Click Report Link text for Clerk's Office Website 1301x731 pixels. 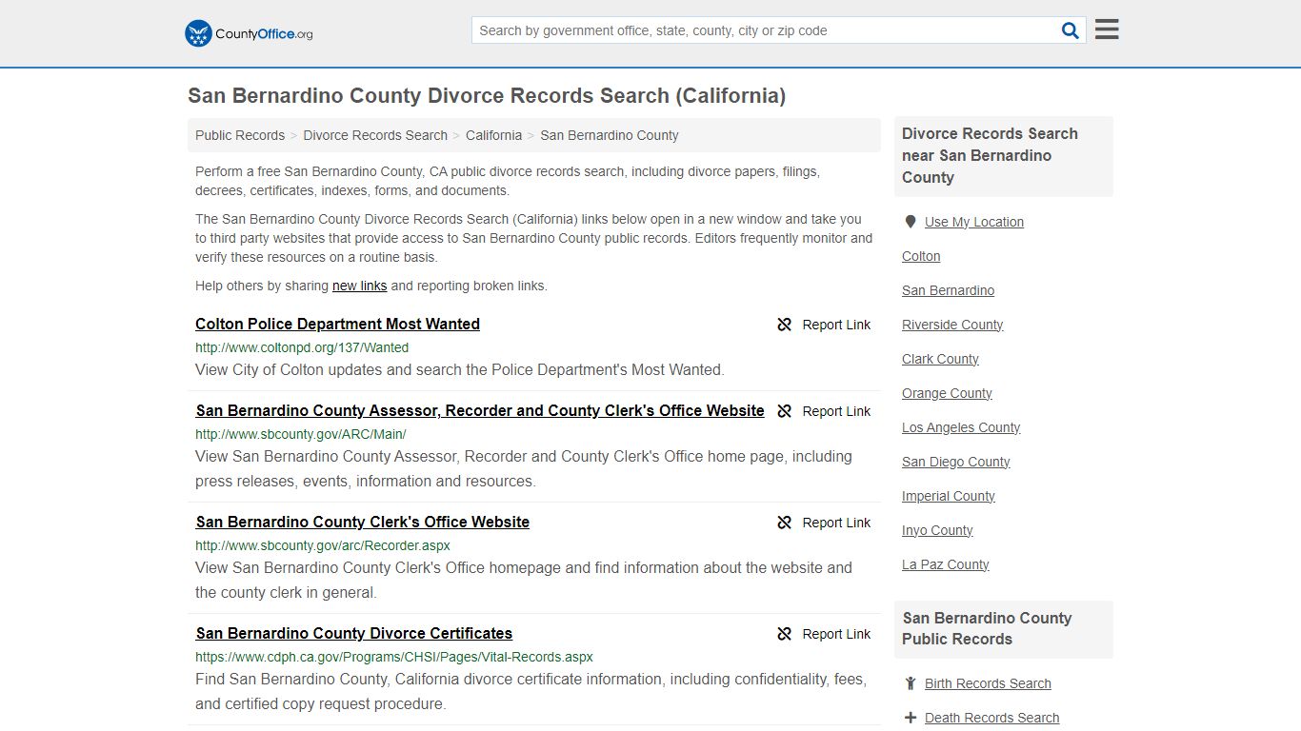(836, 523)
